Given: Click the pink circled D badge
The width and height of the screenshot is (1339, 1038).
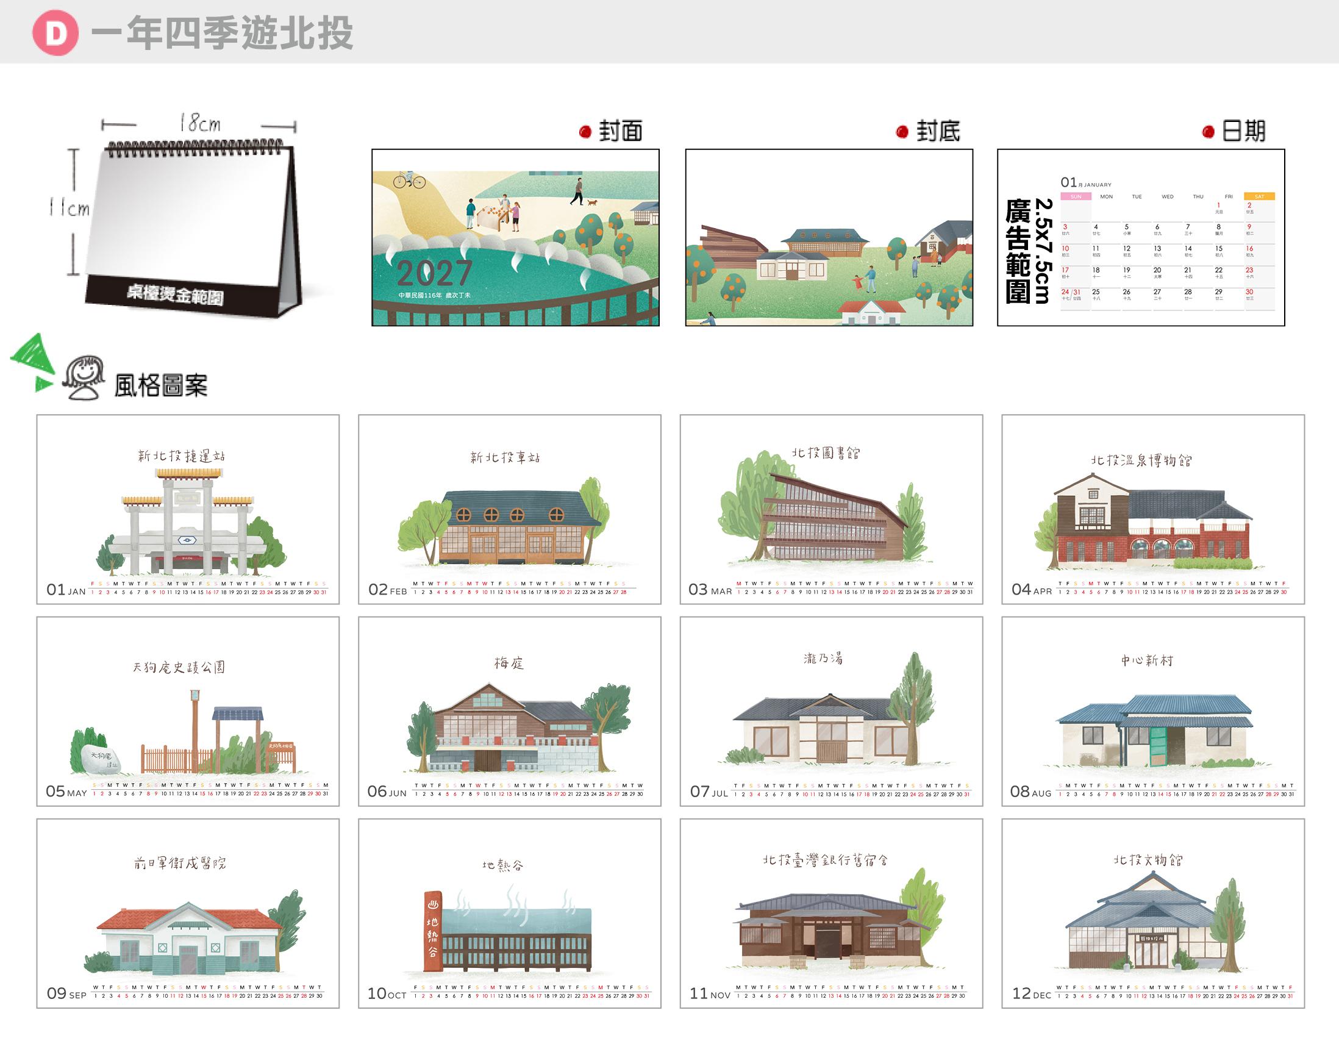Looking at the screenshot, I should pos(55,32).
